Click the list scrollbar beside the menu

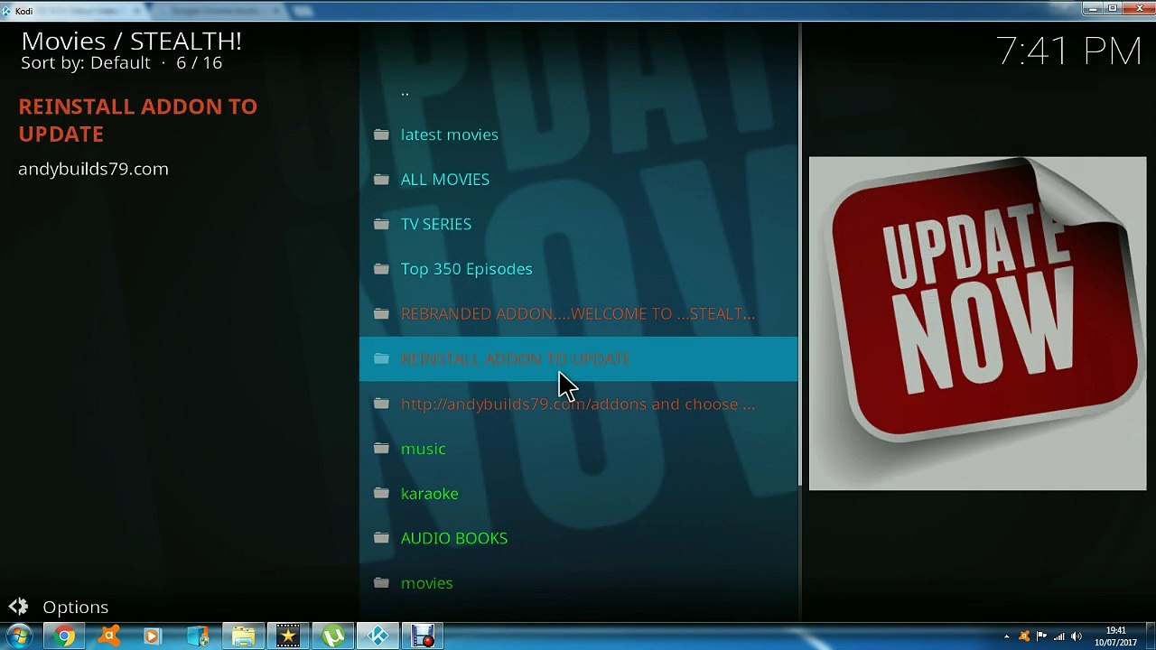point(800,253)
